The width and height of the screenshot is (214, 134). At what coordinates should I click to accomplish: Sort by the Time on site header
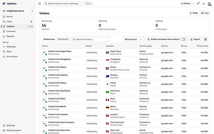202,46
